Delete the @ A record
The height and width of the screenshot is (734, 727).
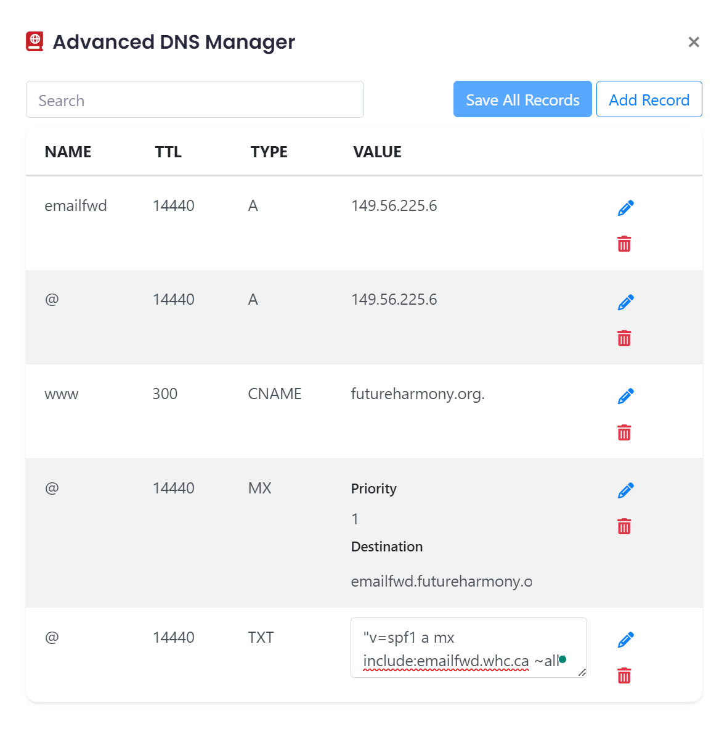pyautogui.click(x=624, y=338)
